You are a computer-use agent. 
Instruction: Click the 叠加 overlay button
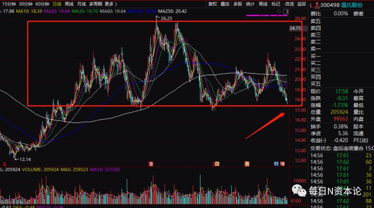pyautogui.click(x=225, y=4)
